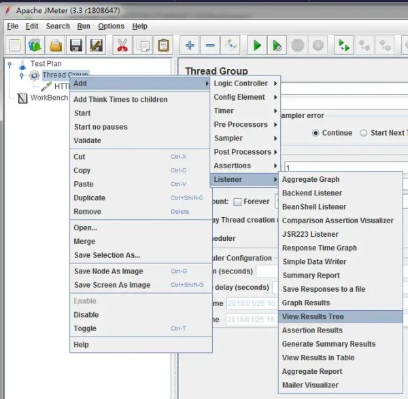Click the Open file folder icon
Viewport: 408px width, 399px height.
coord(56,45)
